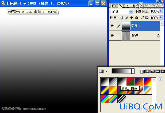165x113 pixels.
Task: Choose the red, green gradient swatch
Action: coord(130,82)
